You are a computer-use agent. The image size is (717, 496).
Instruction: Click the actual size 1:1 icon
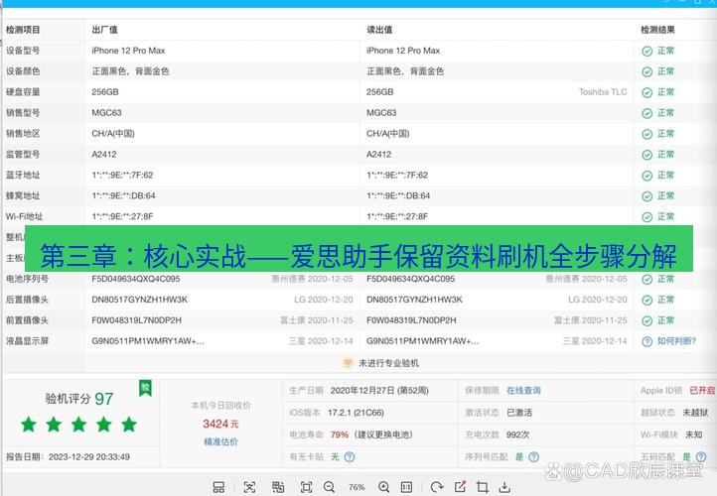406,487
